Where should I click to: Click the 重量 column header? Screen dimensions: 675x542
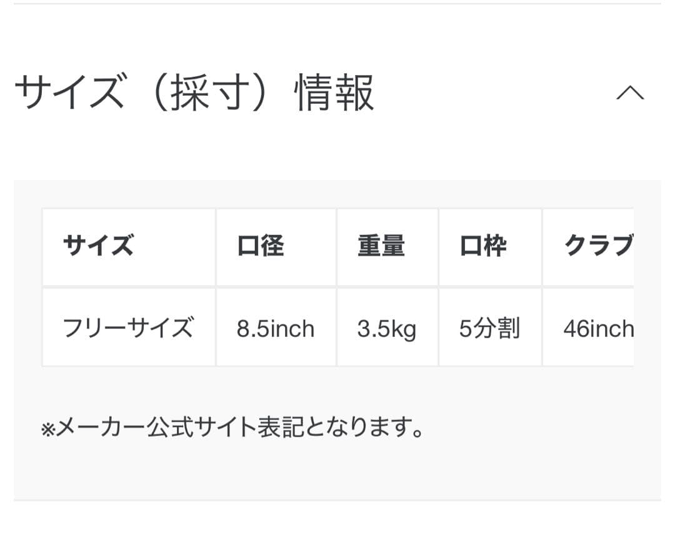(382, 246)
